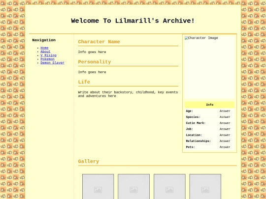The height and width of the screenshot is (199, 266).
Task: Click the Relationships: label
Action: click(199, 141)
